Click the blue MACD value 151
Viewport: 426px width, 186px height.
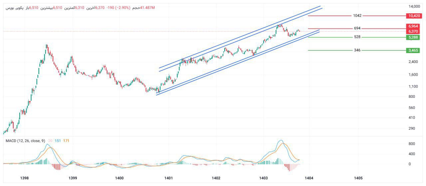[x=58, y=141]
